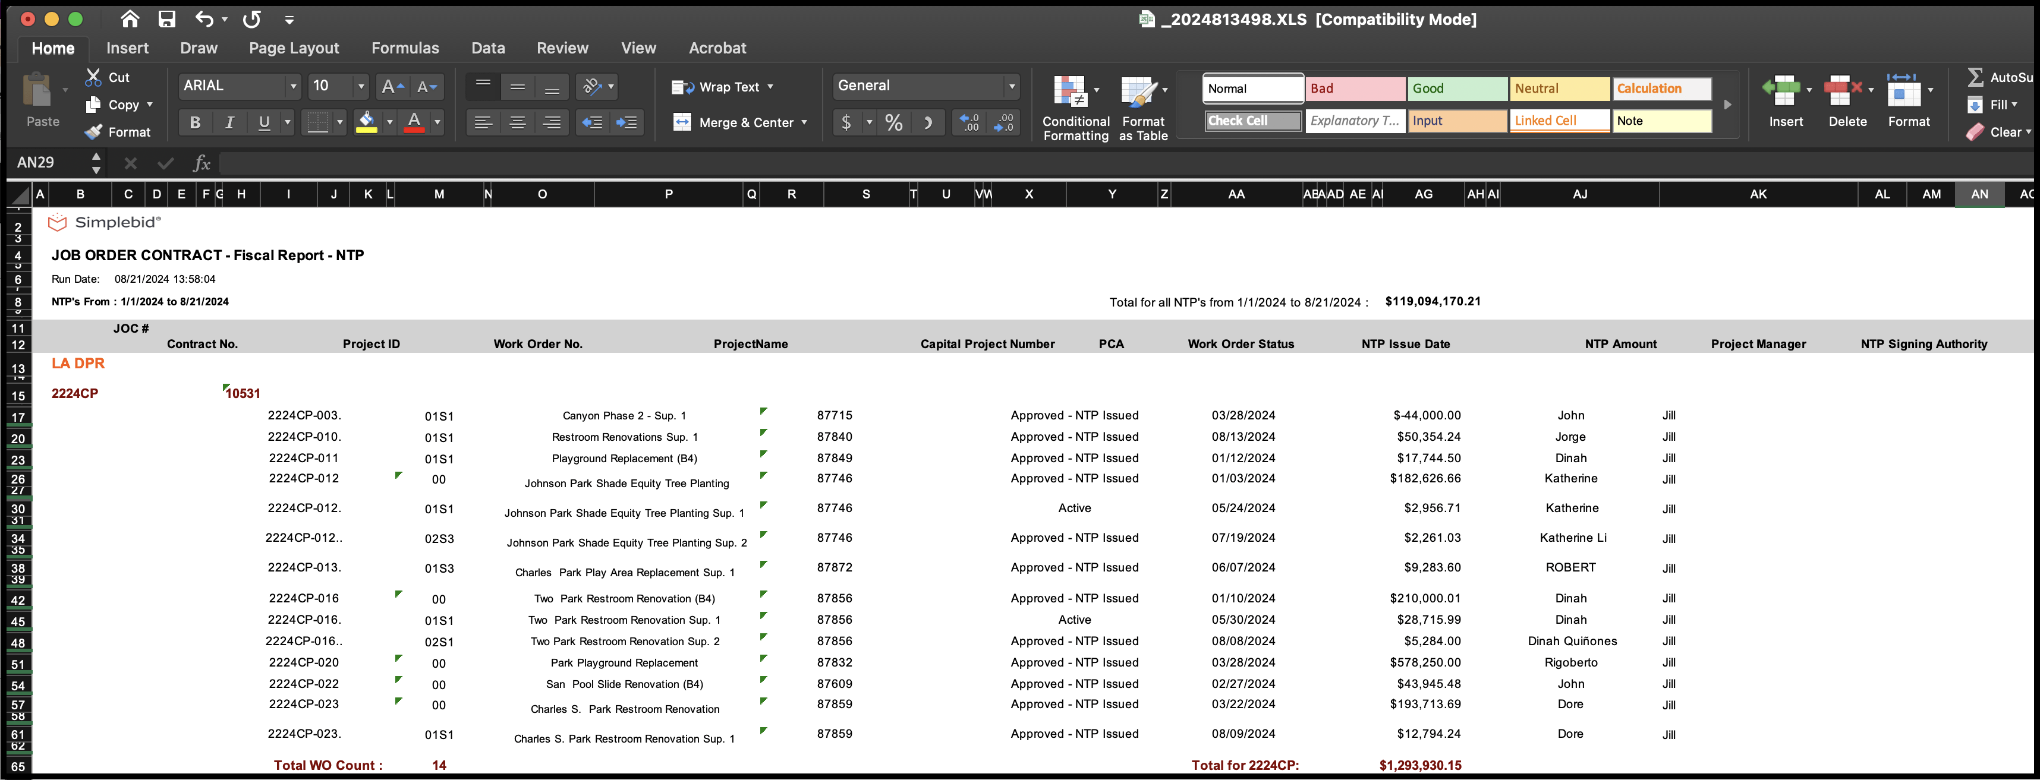Align text right

pos(552,122)
